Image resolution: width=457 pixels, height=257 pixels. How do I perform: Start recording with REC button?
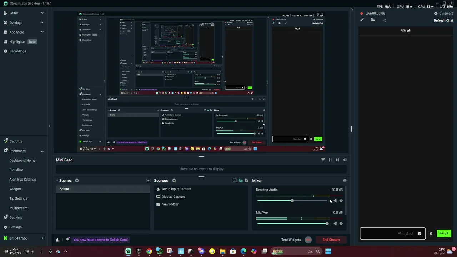[x=308, y=240]
